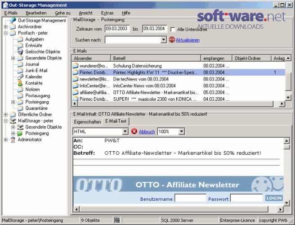Click the Administrator user icon
295x225 pixels.
13,139
